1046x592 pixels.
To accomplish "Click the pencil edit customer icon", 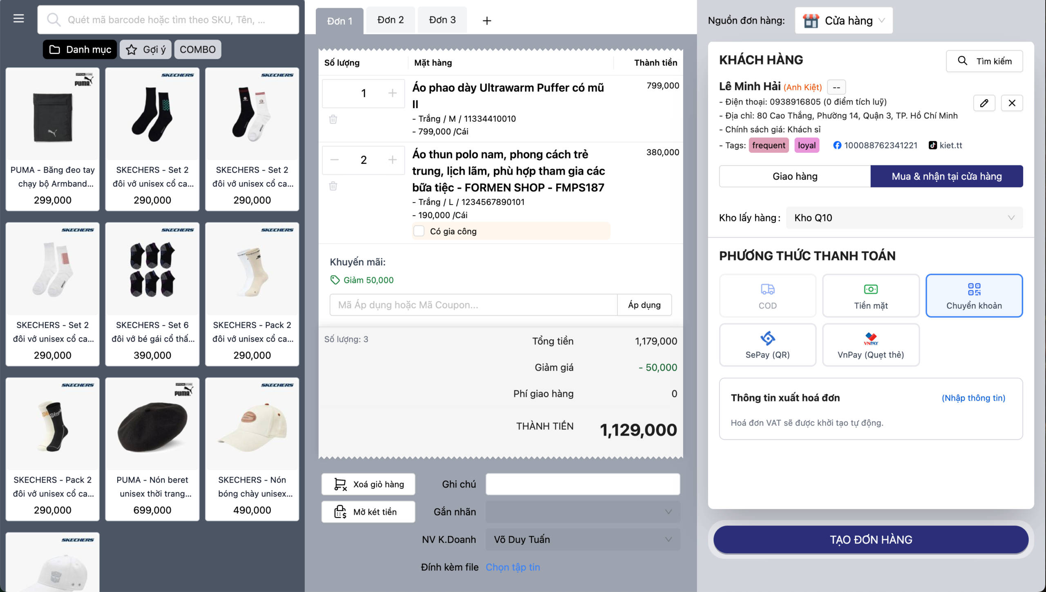I will (x=984, y=103).
